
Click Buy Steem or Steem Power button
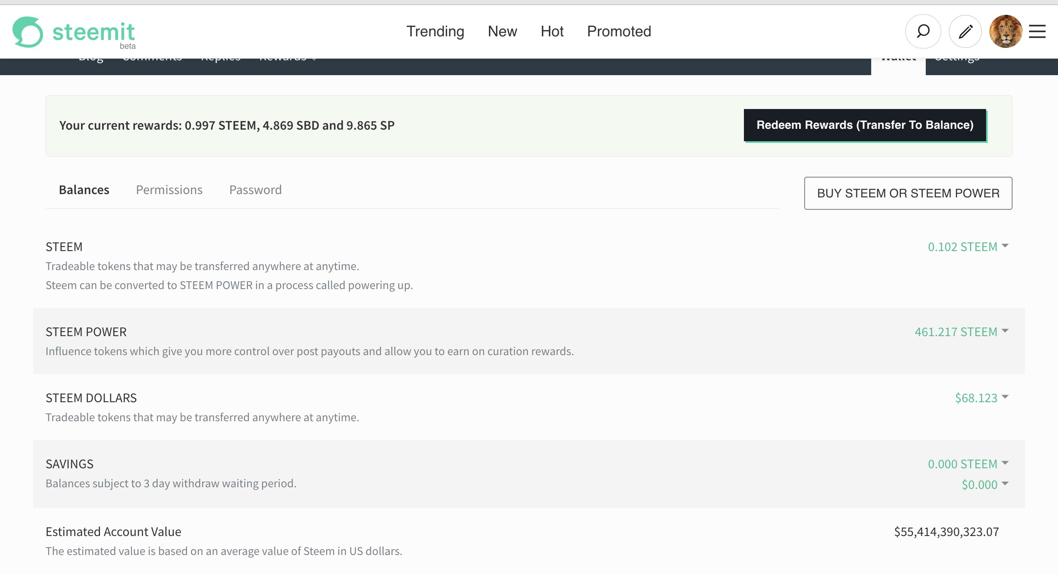point(908,193)
